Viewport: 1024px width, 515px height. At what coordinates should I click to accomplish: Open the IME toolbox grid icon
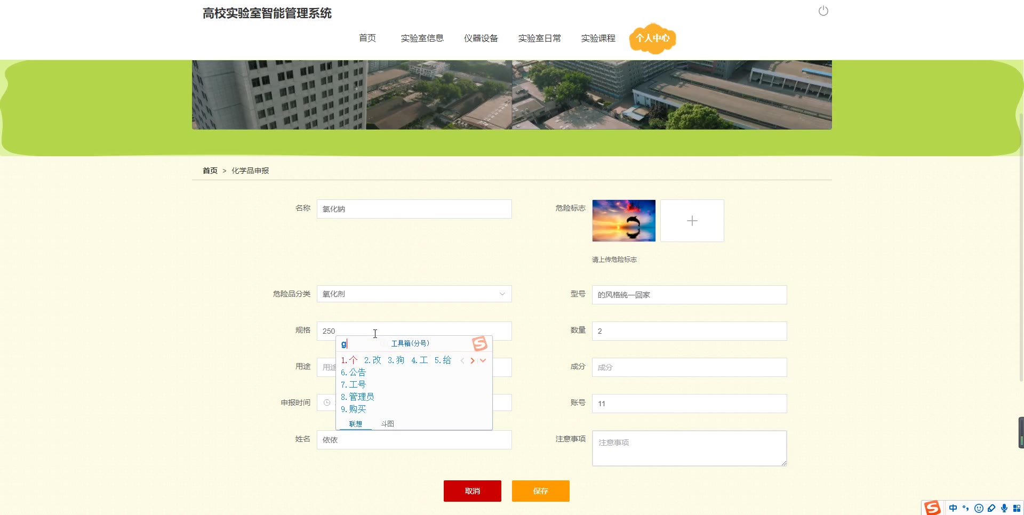click(1017, 508)
